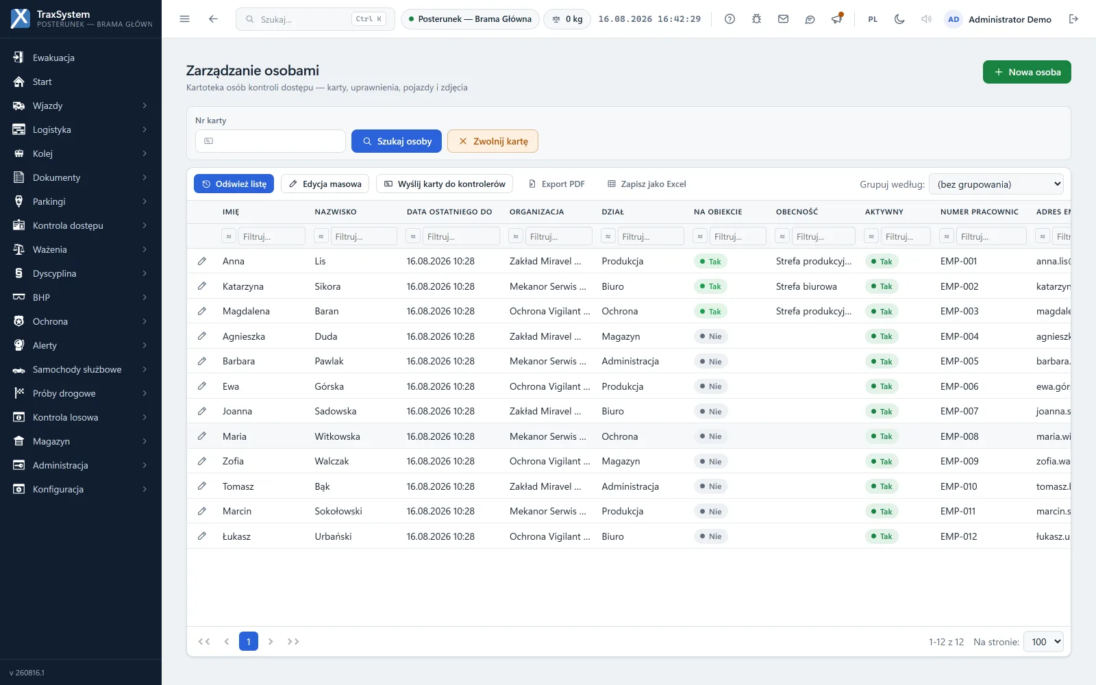Click Zapisz jako Excel
This screenshot has width=1096, height=685.
point(647,184)
